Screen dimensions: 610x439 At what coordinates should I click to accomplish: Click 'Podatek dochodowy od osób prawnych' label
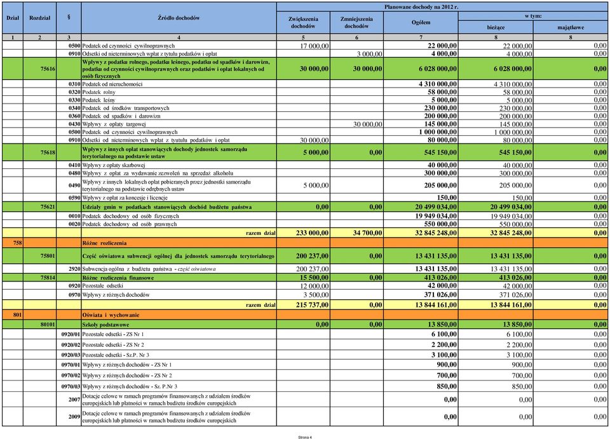click(129, 224)
